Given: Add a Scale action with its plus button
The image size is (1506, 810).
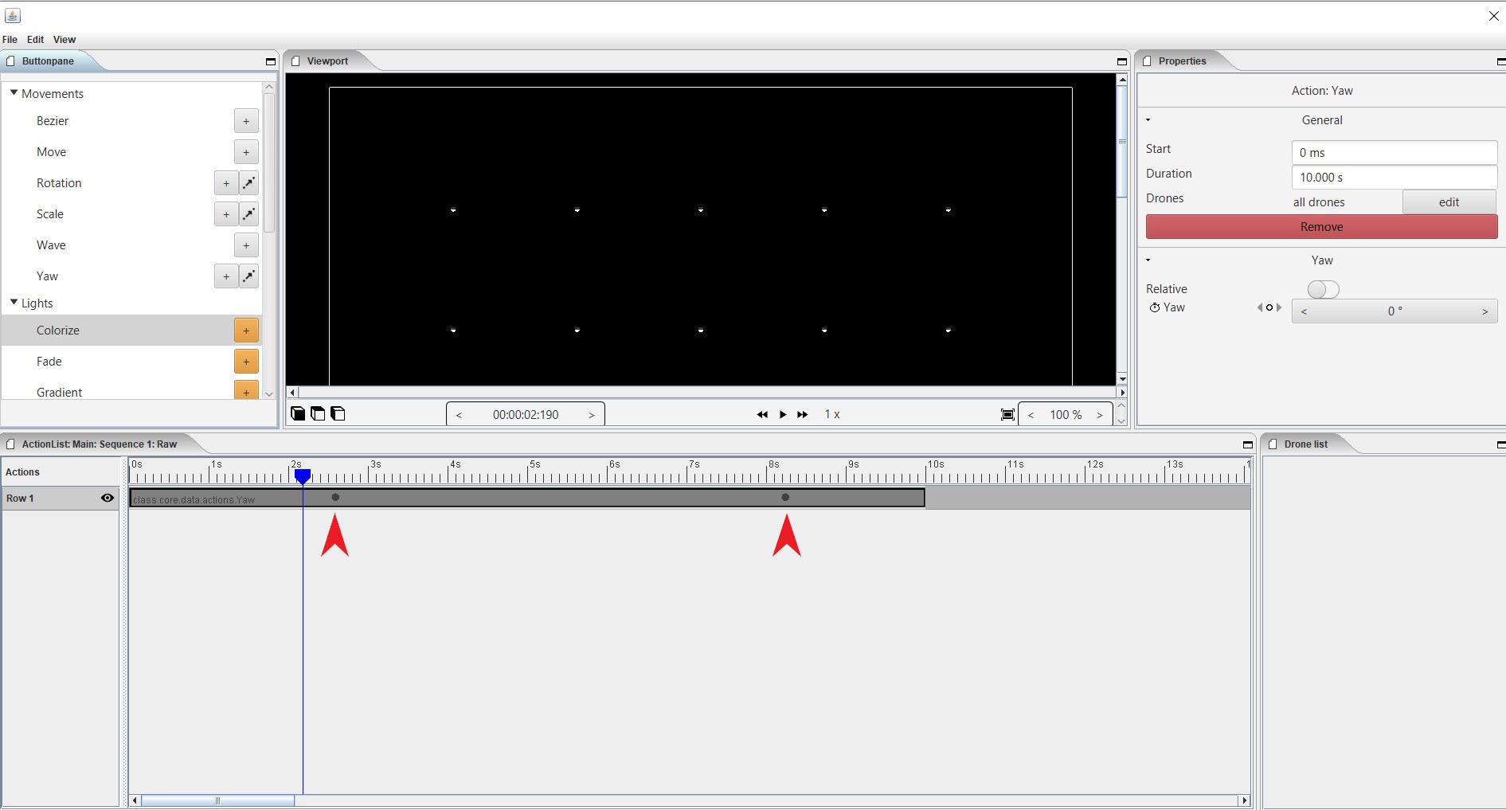Looking at the screenshot, I should 226,214.
